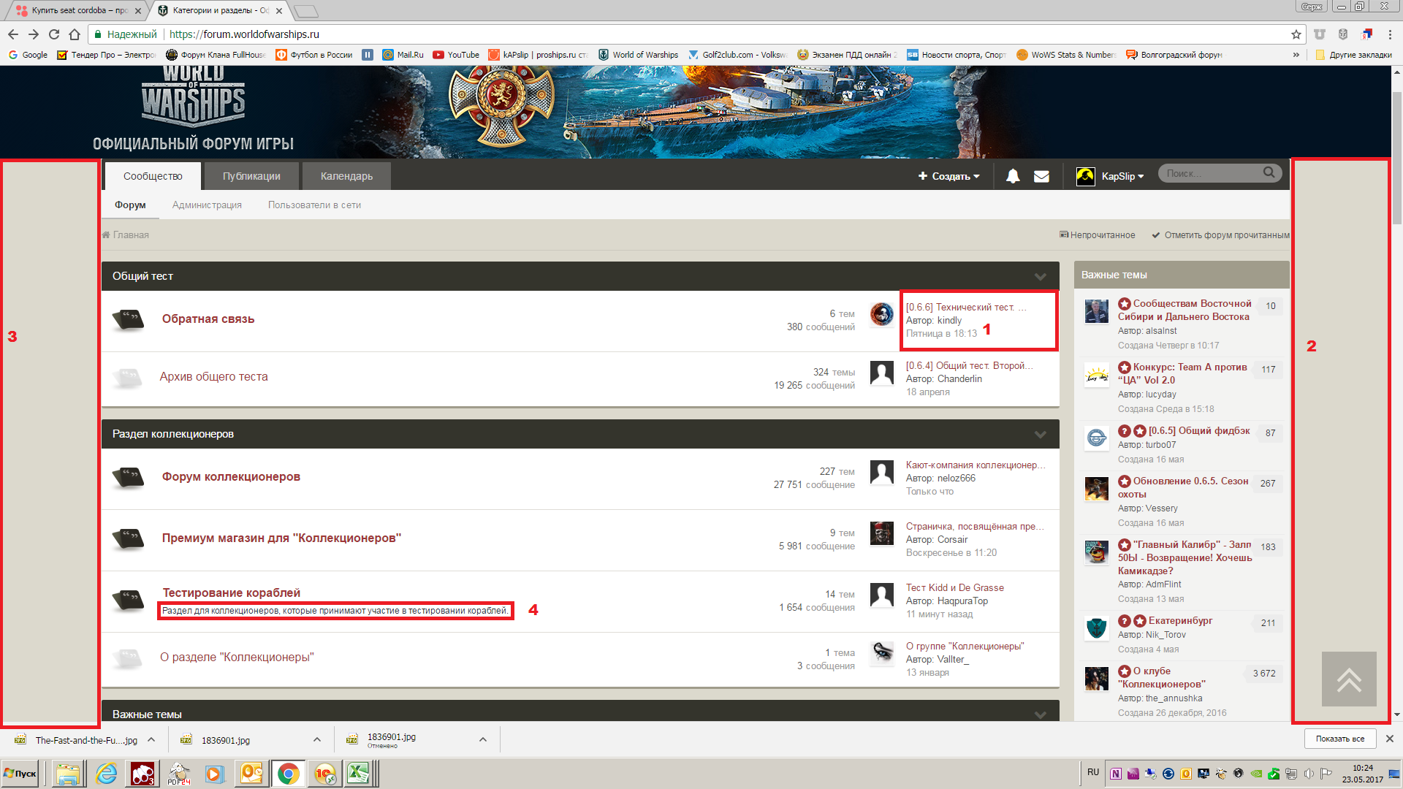Open Премиум магазин для Коллекционеров forum

(x=281, y=538)
